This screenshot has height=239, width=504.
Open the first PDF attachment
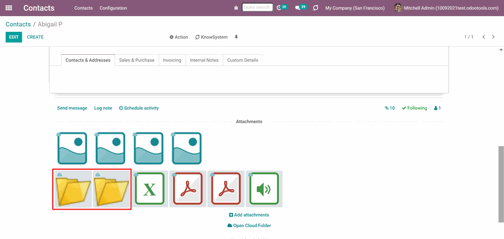[188, 189]
